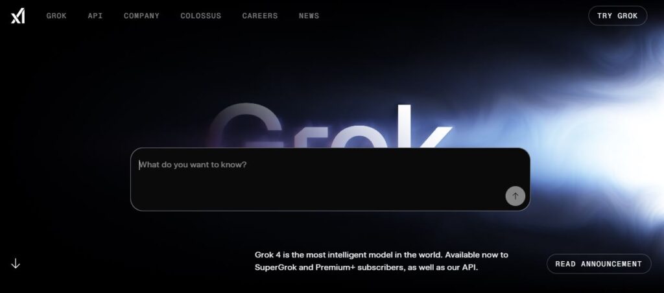Click the xAI logo in the header
664x293 pixels.
coord(18,16)
